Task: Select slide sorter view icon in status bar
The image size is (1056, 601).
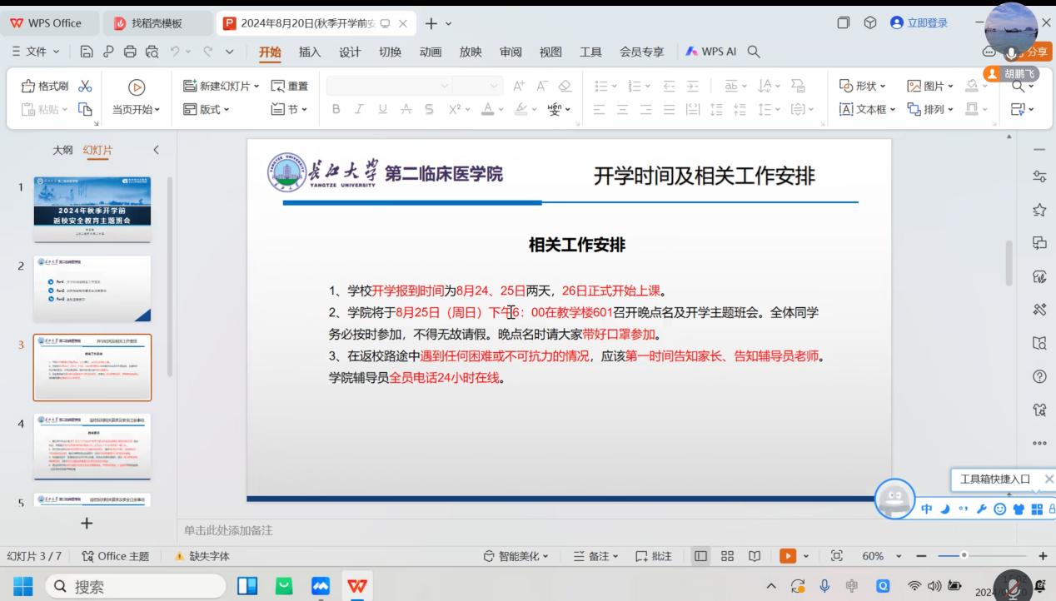Action: [x=727, y=556]
